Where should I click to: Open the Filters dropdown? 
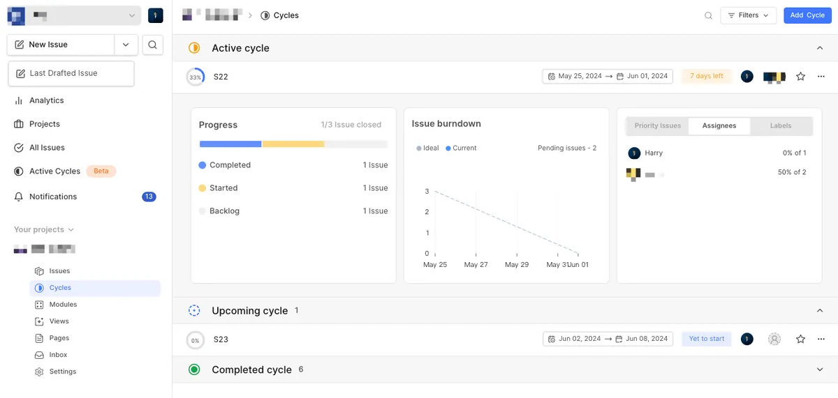[x=748, y=15]
